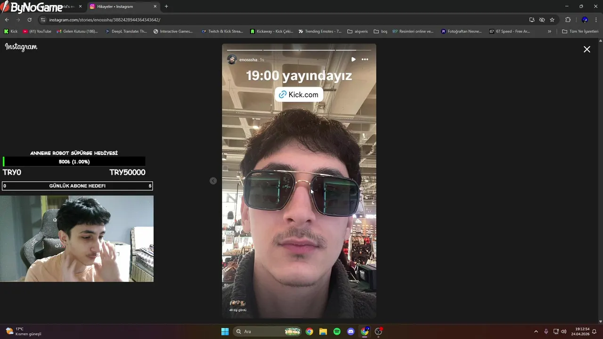Click the enosssha profile avatar in the story
Image resolution: width=603 pixels, height=339 pixels.
(232, 59)
